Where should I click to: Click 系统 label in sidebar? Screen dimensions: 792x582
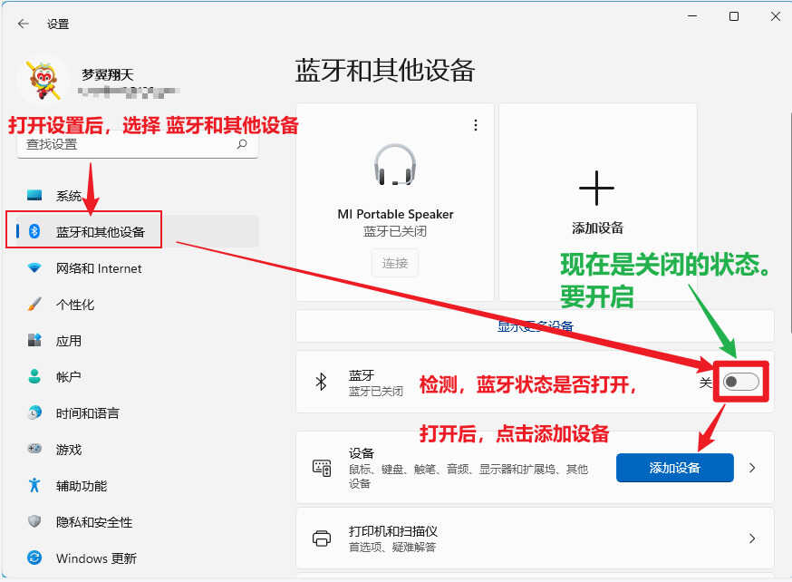click(x=69, y=196)
